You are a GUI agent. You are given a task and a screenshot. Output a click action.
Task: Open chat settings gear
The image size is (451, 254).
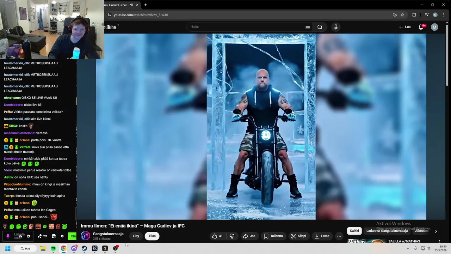point(62,236)
